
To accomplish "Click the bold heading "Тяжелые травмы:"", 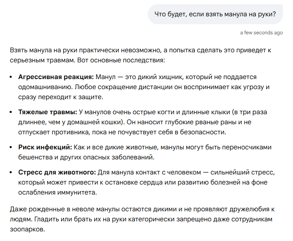I will tap(48, 112).
